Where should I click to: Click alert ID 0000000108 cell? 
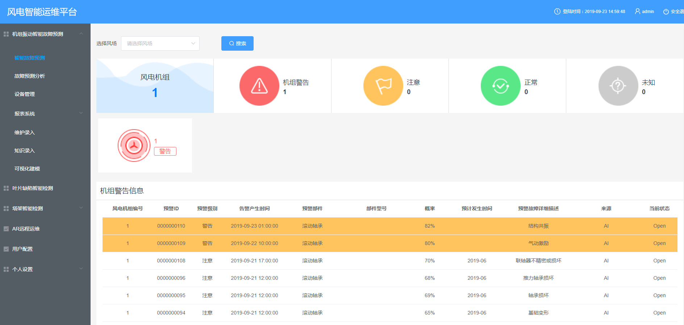click(x=171, y=261)
